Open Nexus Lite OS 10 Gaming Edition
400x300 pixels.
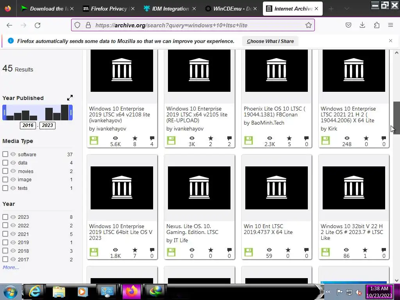click(192, 229)
